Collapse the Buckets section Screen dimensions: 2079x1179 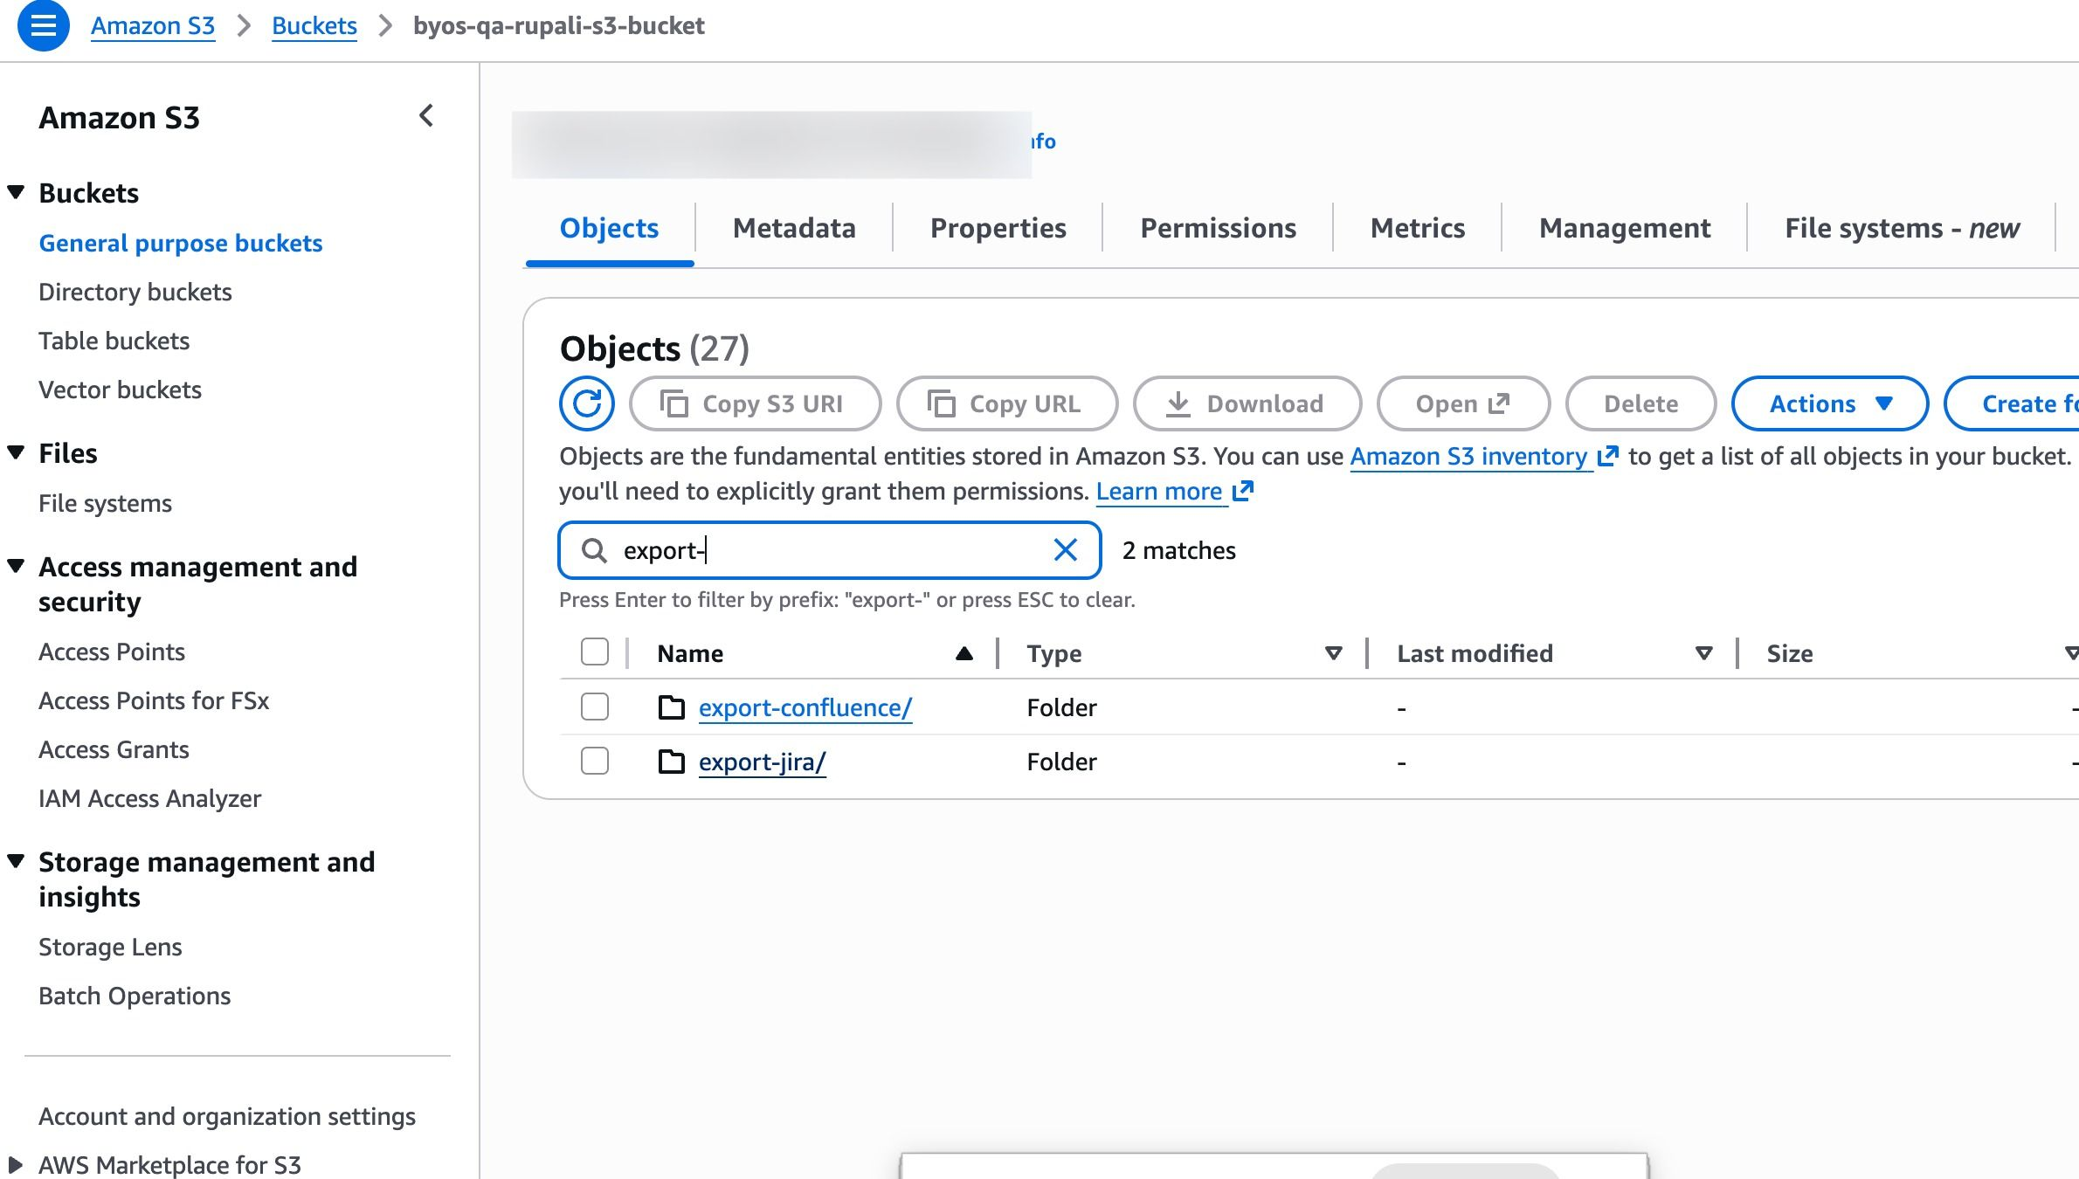tap(16, 192)
